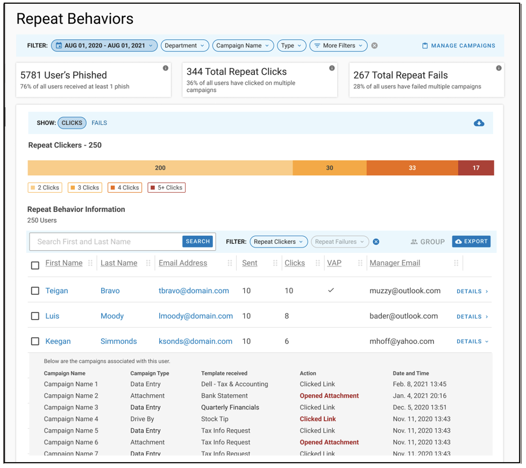The image size is (526, 468).
Task: Sort by VAP column header
Action: [x=334, y=263]
